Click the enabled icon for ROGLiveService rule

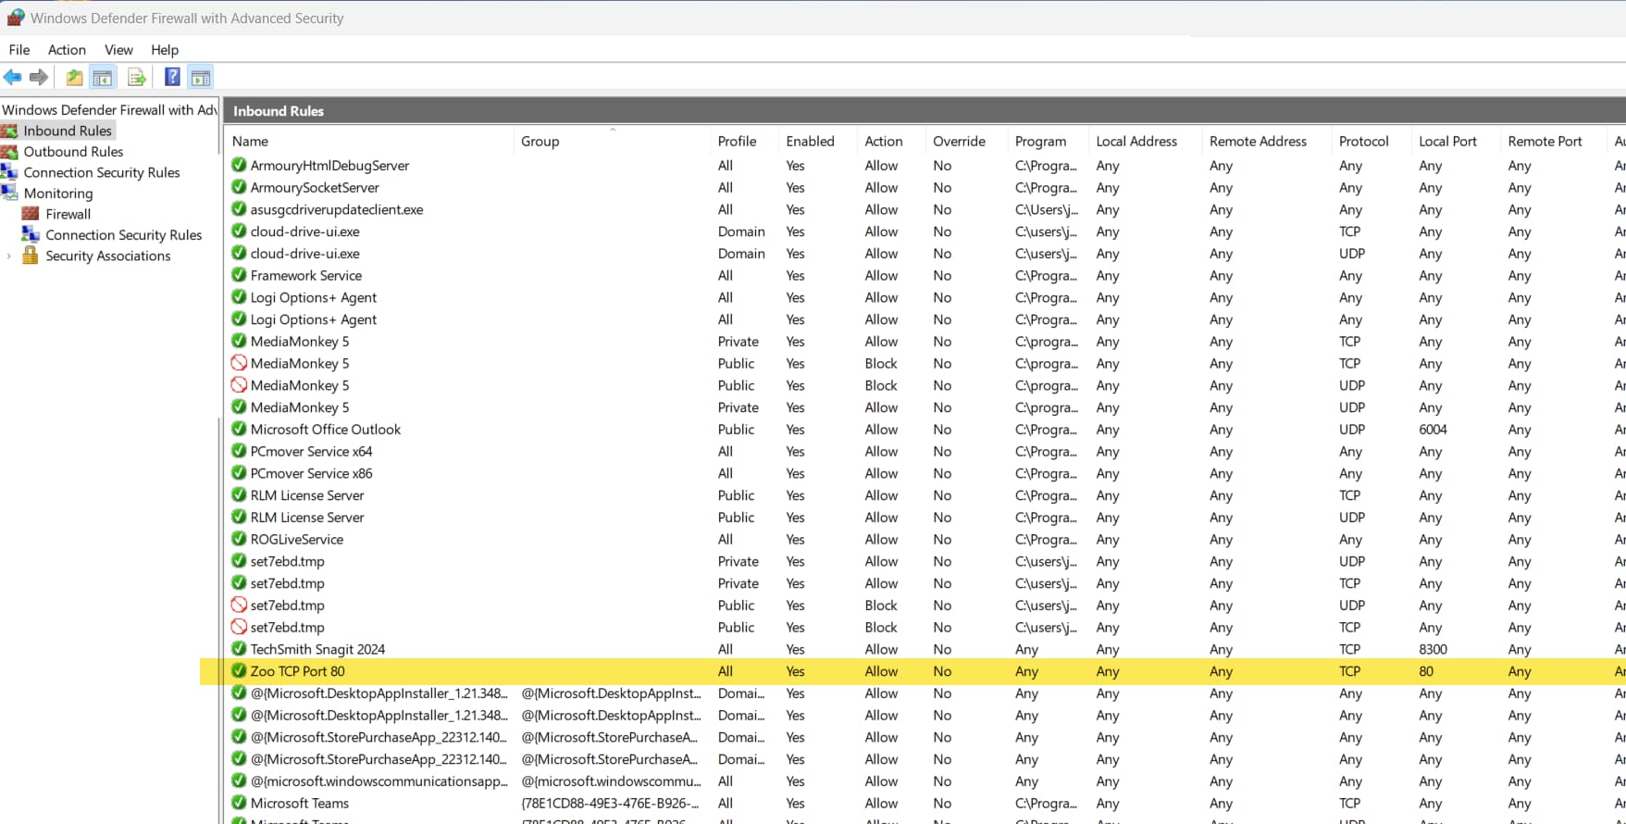click(239, 539)
